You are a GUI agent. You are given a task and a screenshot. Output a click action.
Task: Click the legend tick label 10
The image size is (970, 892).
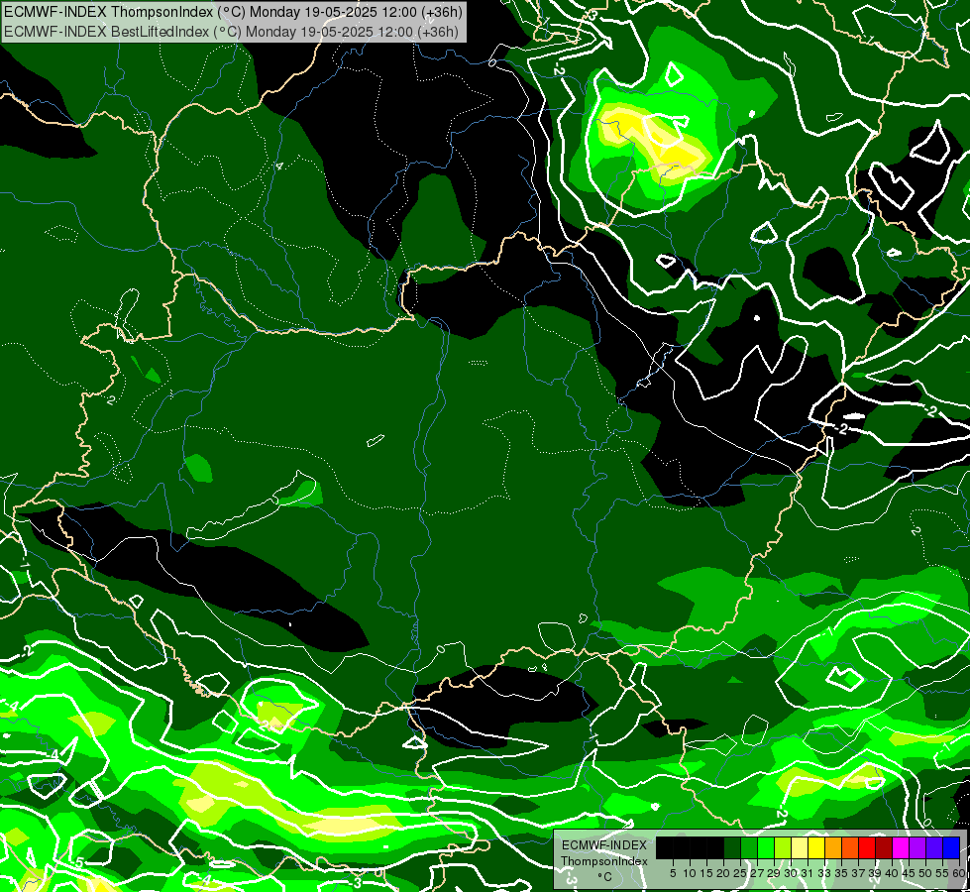(x=690, y=873)
